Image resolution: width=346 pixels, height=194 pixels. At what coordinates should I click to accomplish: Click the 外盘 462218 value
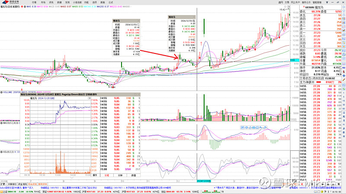(x=316, y=64)
